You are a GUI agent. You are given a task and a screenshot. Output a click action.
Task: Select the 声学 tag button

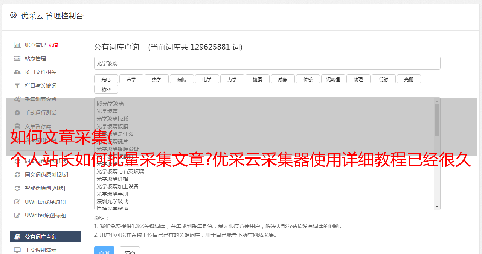[x=131, y=79]
